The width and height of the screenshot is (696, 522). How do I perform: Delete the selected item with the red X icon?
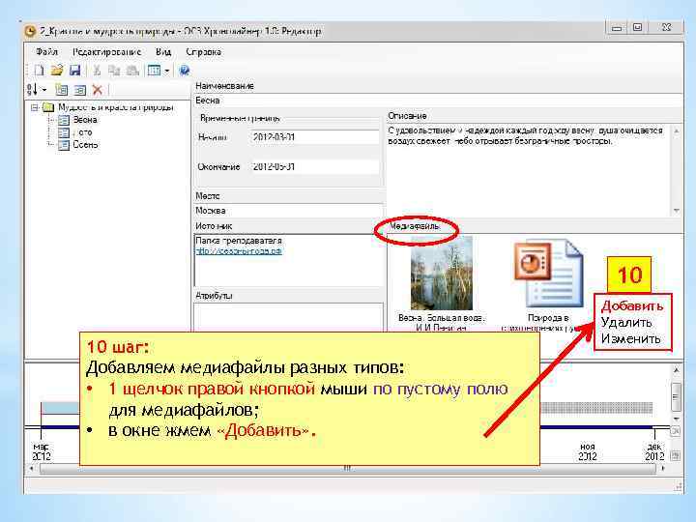[x=98, y=90]
